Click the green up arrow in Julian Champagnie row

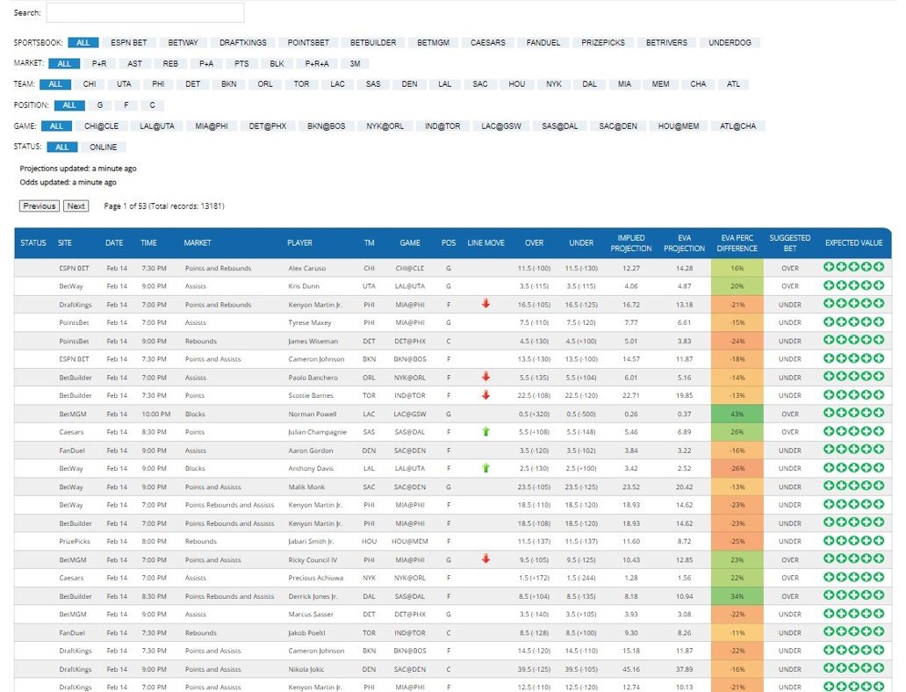click(485, 431)
